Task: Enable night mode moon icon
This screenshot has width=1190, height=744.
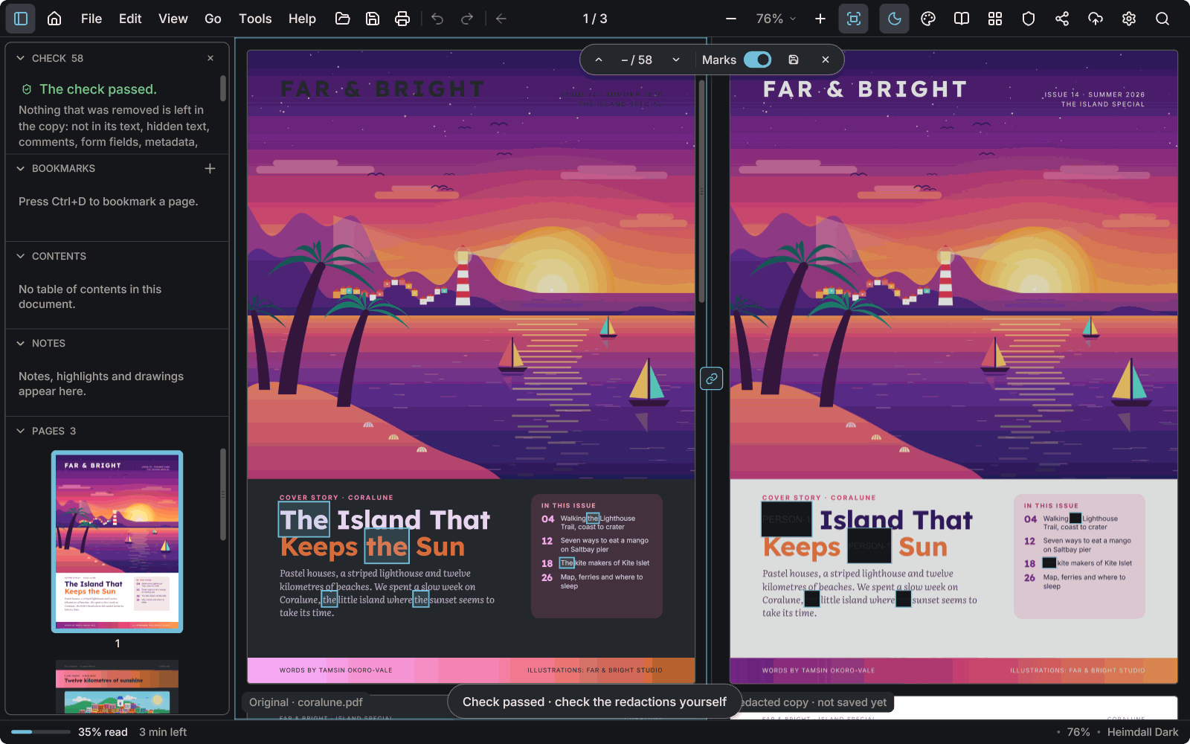Action: [895, 19]
